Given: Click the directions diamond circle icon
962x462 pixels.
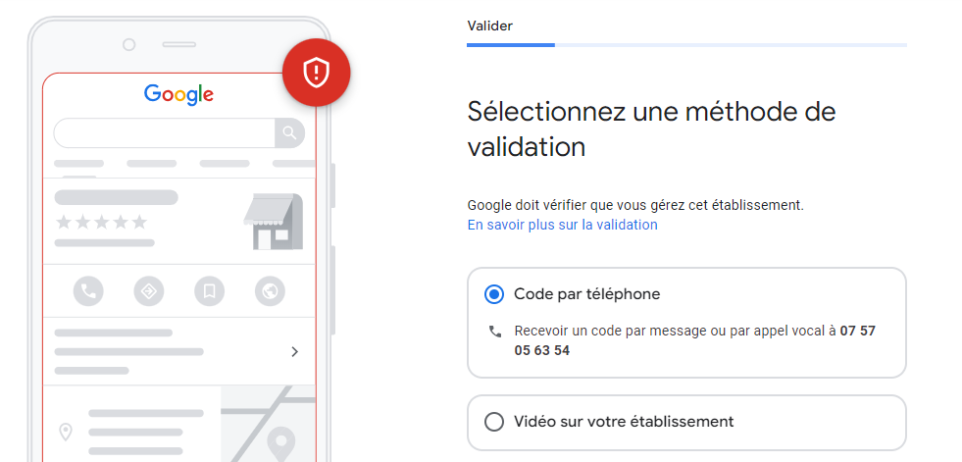Looking at the screenshot, I should [x=149, y=290].
